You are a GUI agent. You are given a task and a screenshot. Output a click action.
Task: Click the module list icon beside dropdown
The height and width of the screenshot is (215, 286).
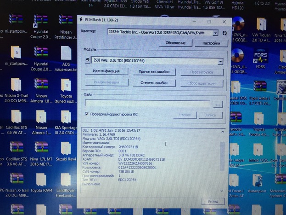tap(88, 61)
